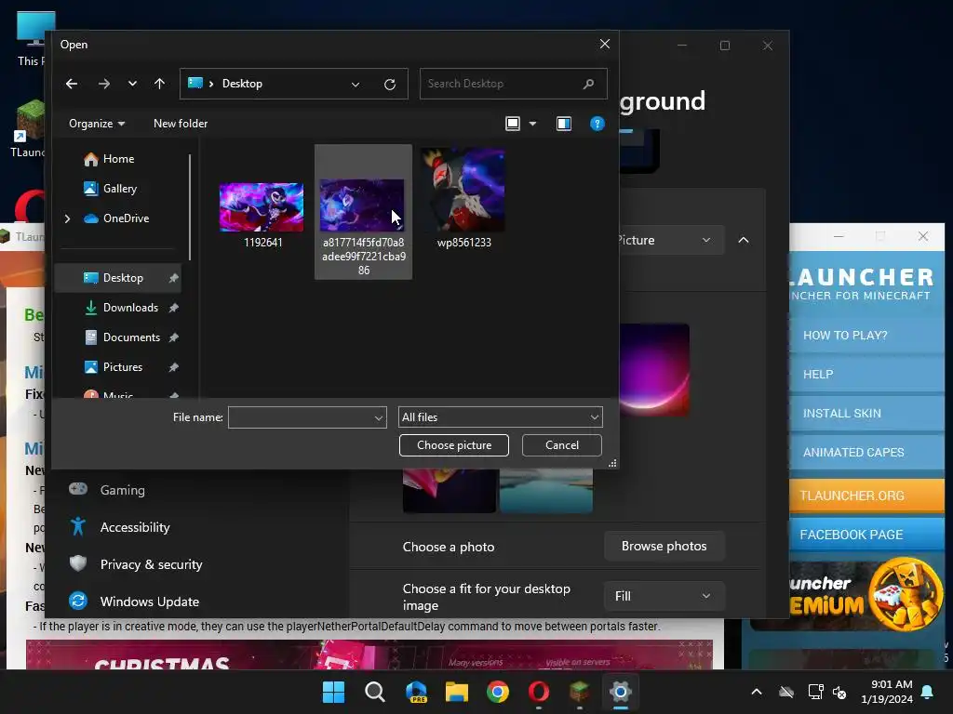953x714 pixels.
Task: Open Opera browser from taskbar
Action: (539, 692)
